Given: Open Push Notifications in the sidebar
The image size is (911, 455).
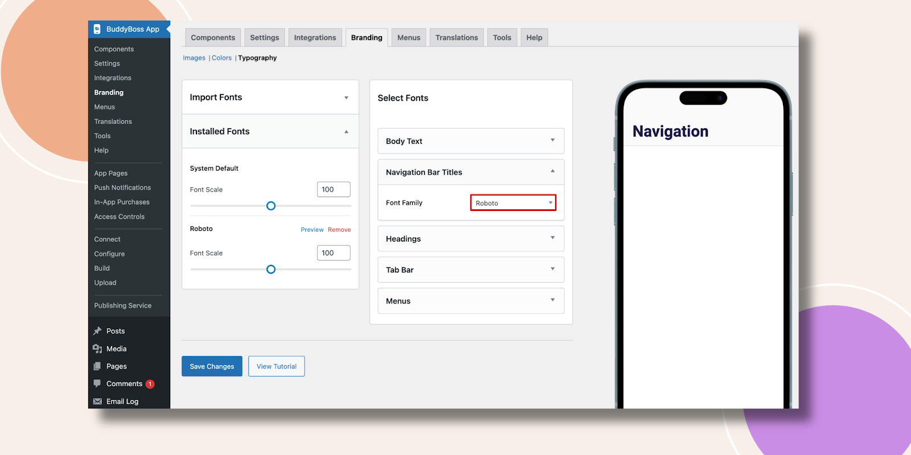Looking at the screenshot, I should pos(122,188).
